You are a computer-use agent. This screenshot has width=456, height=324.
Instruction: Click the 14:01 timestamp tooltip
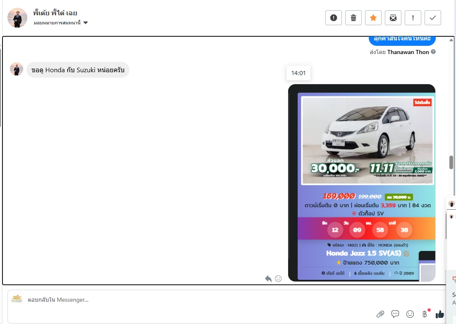[x=298, y=73]
